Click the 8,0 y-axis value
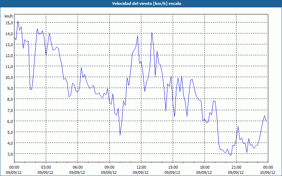Image resolution: width=282 pixels, height=176 pixels. 10,100
